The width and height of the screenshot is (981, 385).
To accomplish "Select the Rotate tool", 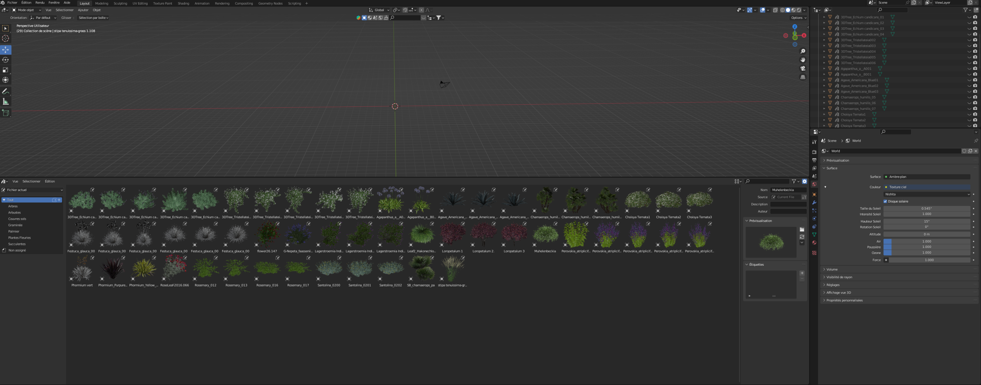I will [5, 60].
